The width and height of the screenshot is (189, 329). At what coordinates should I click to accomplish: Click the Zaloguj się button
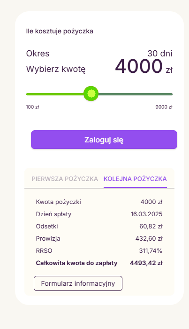tap(104, 140)
